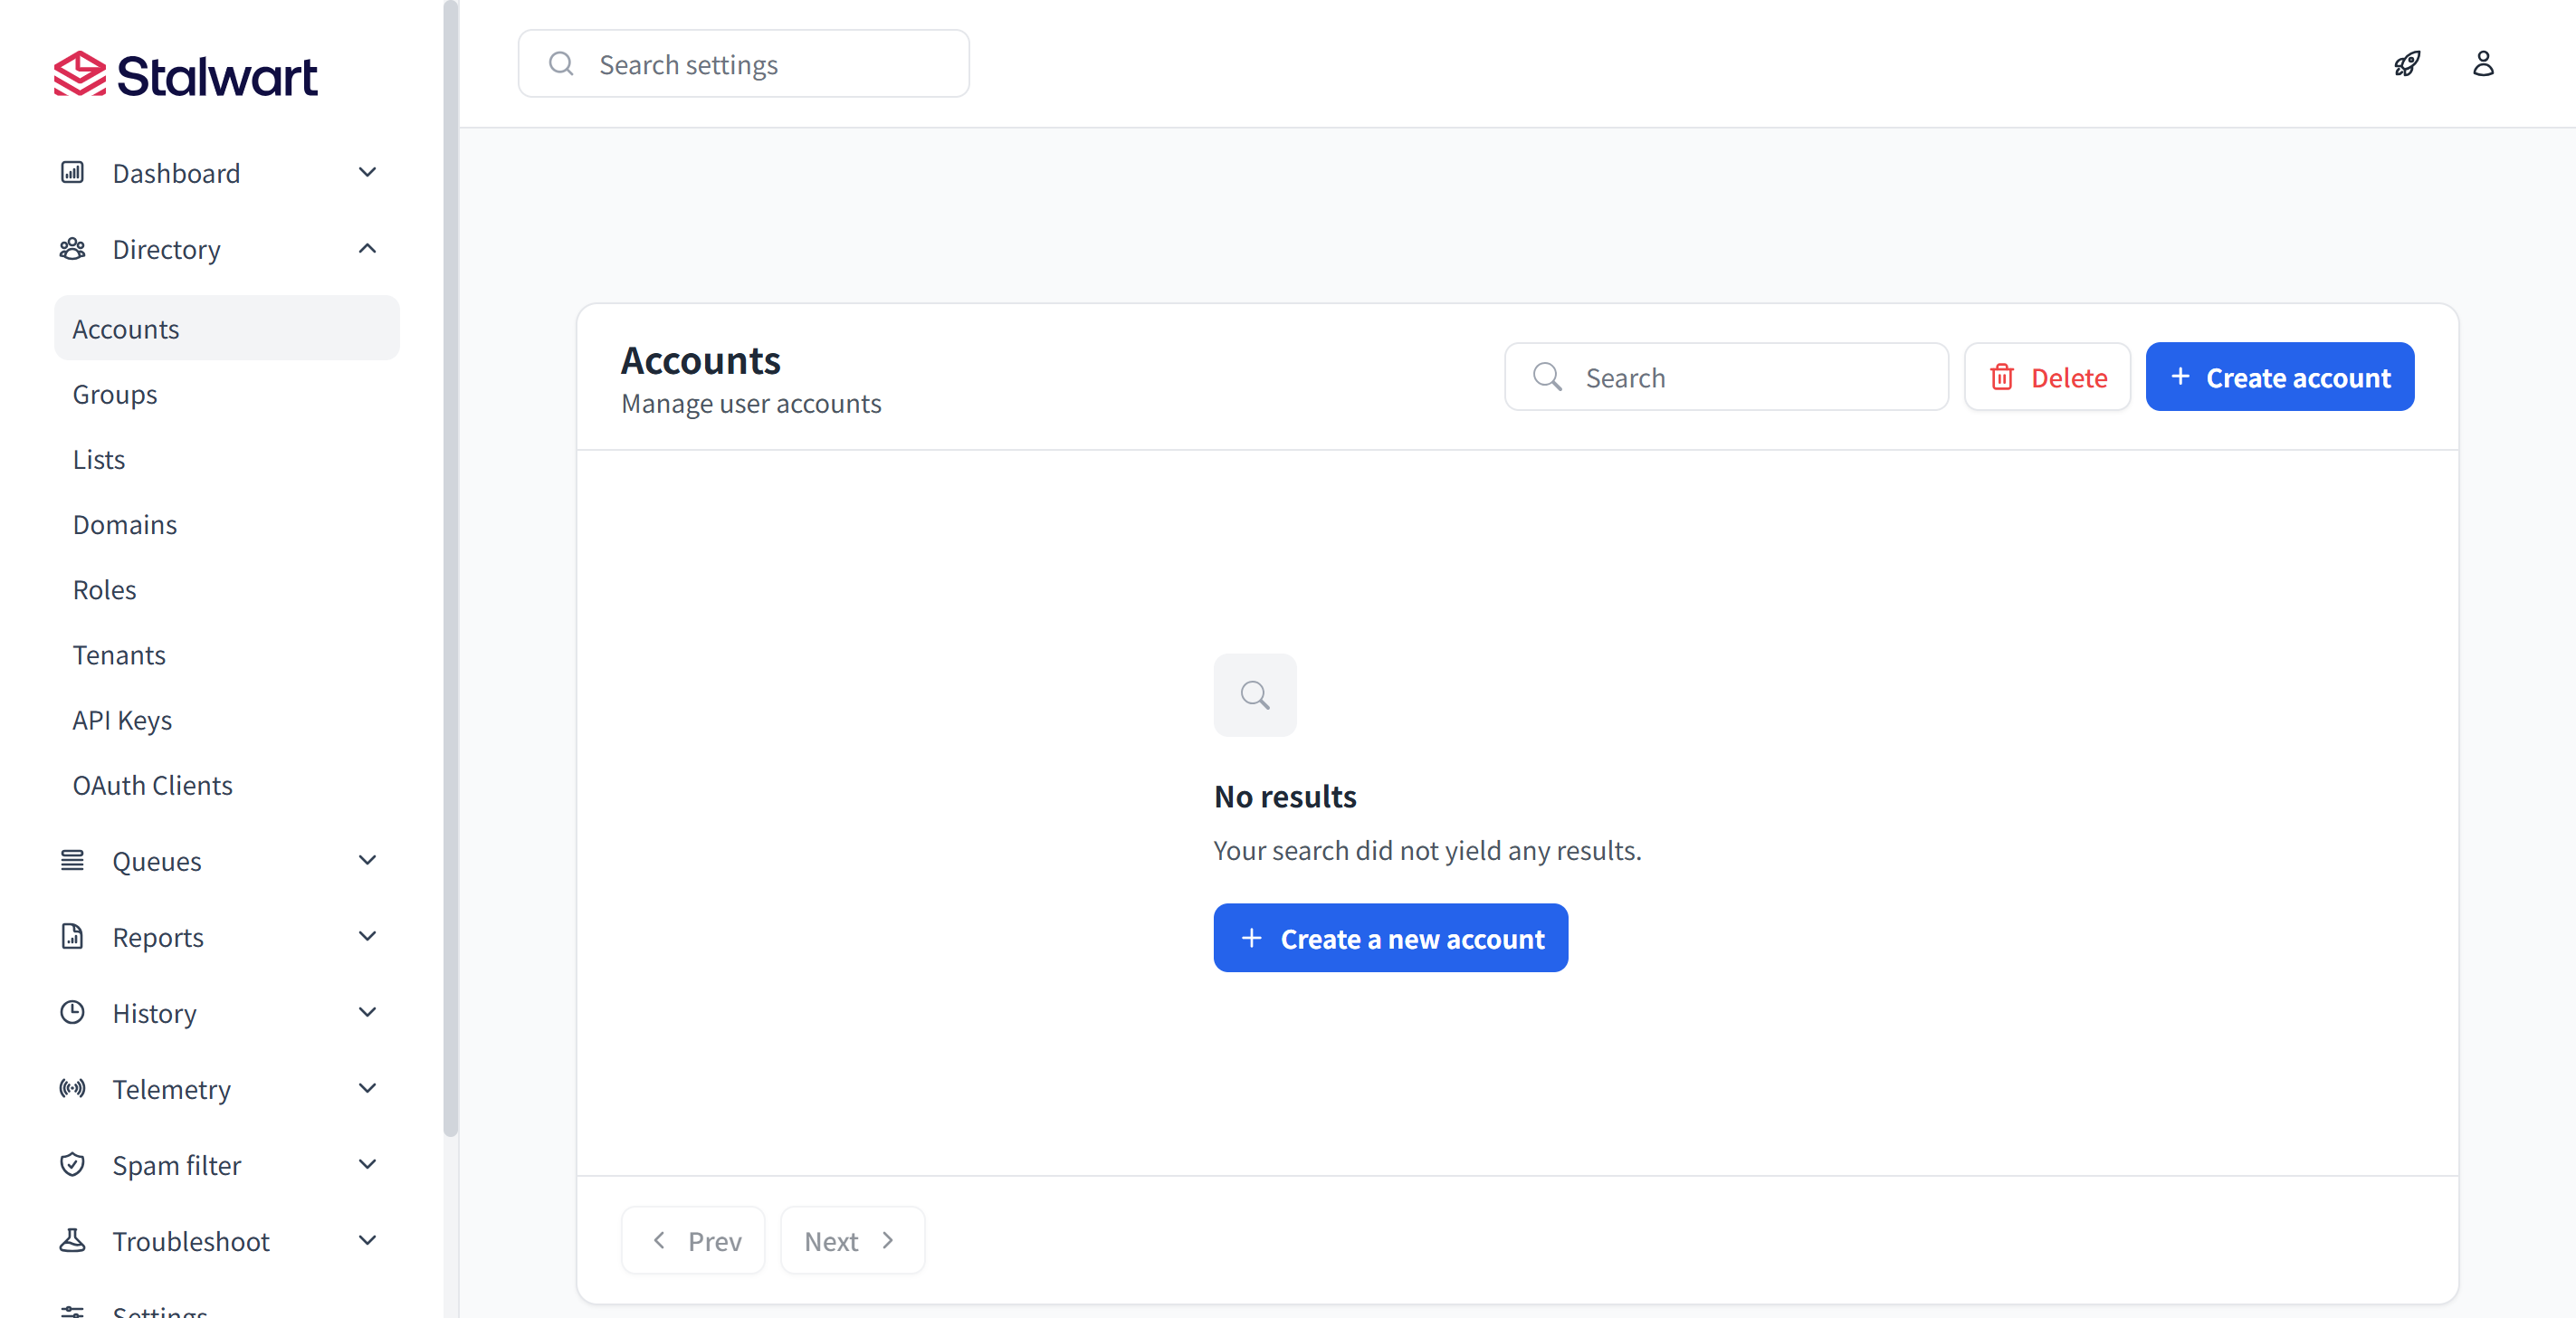Click the Telemetry broadcast icon
2576x1318 pixels.
click(72, 1088)
